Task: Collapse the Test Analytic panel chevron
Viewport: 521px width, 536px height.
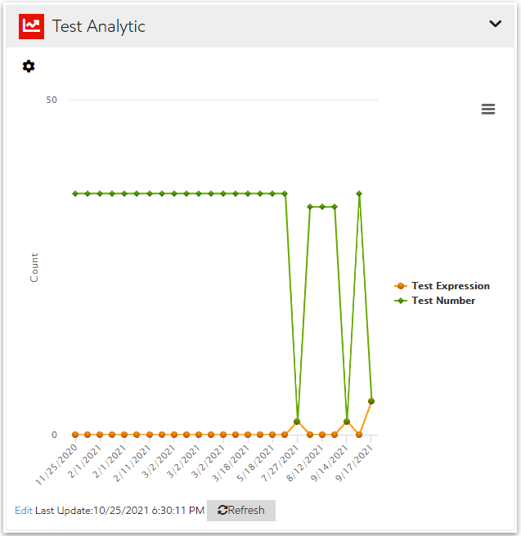Action: click(x=495, y=24)
